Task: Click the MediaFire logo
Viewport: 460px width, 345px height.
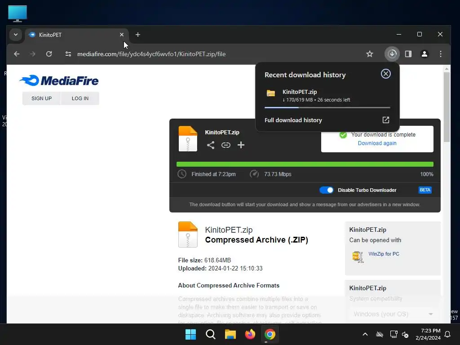Action: (x=59, y=80)
